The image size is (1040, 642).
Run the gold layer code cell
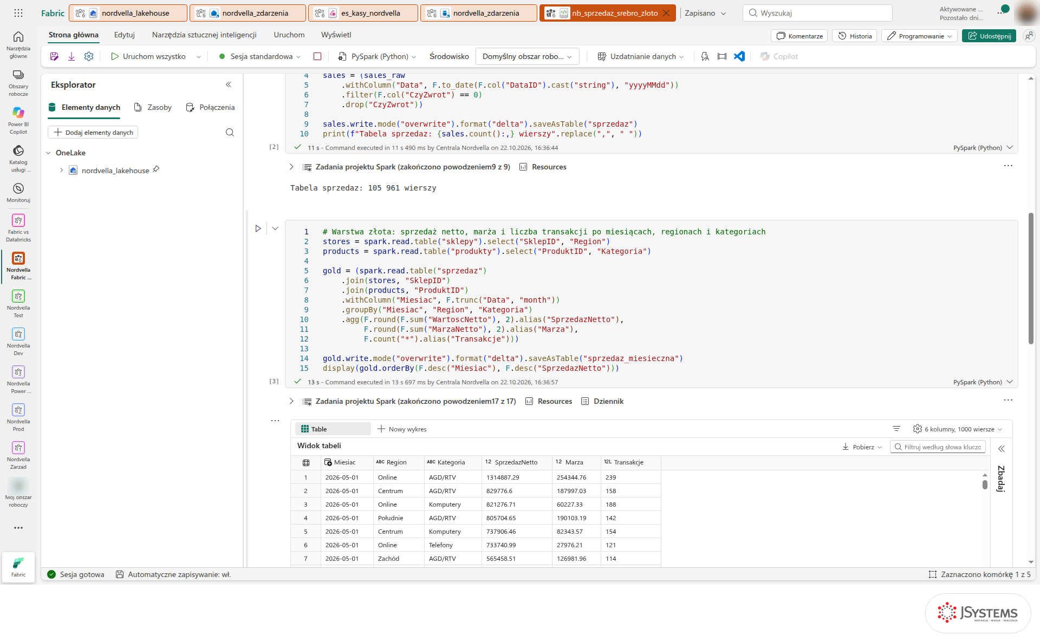point(258,228)
